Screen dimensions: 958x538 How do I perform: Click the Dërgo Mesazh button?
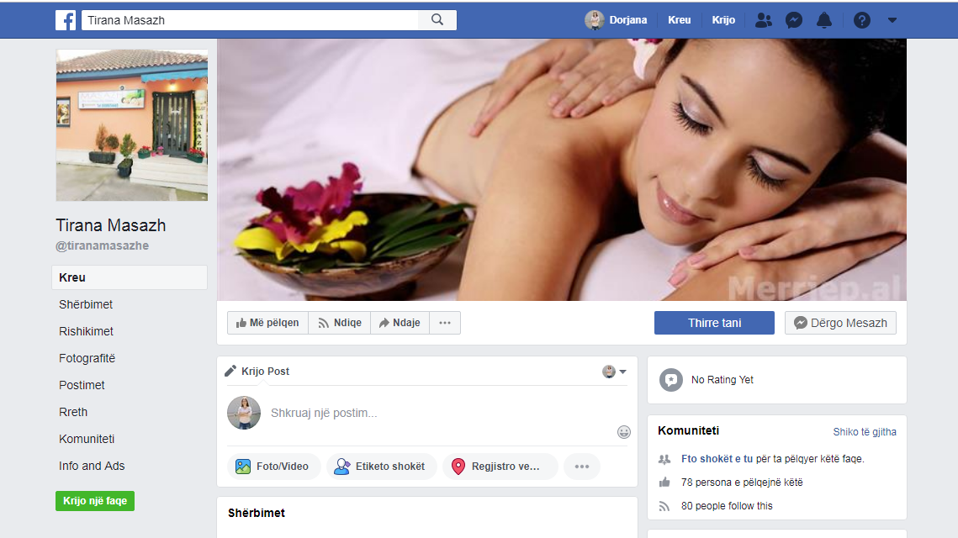(840, 323)
